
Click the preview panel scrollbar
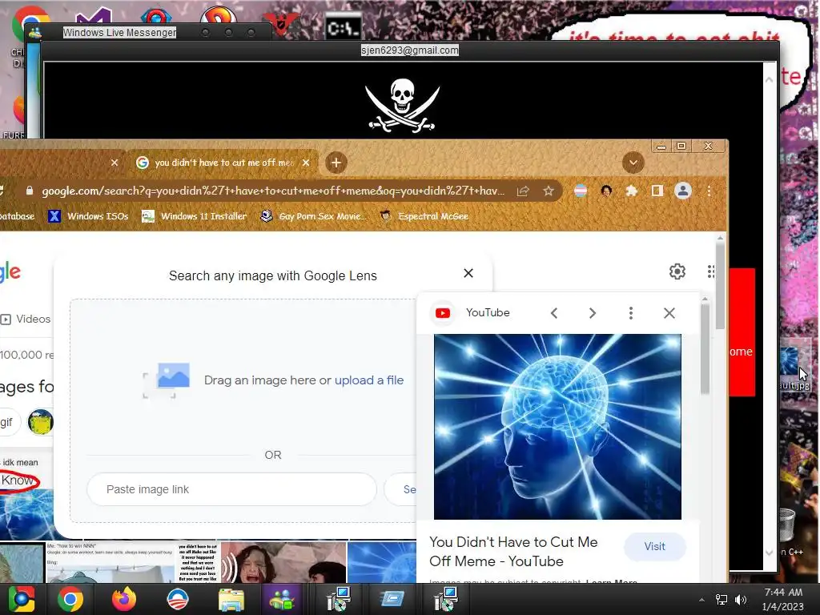point(705,349)
